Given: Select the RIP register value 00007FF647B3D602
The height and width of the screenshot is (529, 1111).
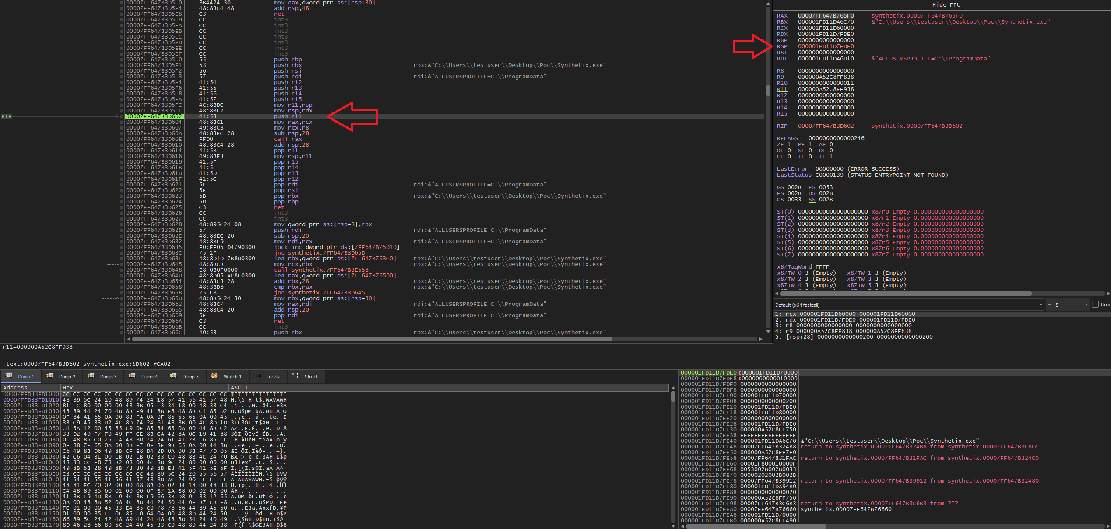Looking at the screenshot, I should click(826, 126).
